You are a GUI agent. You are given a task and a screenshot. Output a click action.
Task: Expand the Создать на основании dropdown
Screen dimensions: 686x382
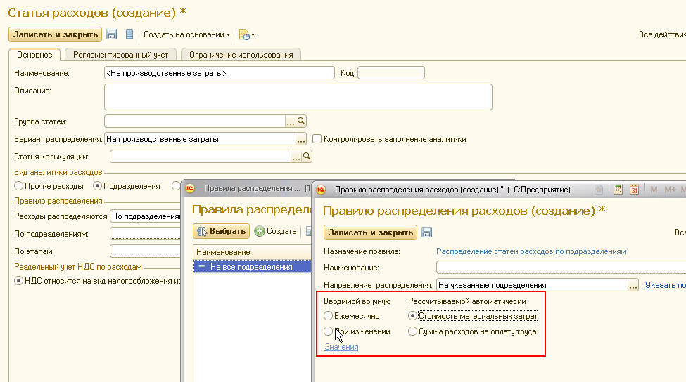[x=187, y=34]
